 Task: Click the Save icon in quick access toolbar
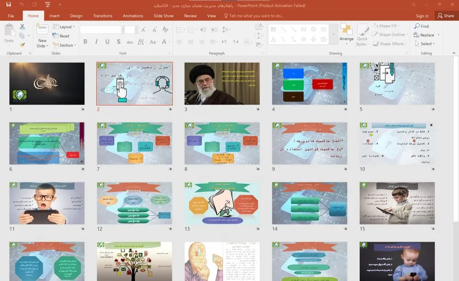click(x=8, y=6)
